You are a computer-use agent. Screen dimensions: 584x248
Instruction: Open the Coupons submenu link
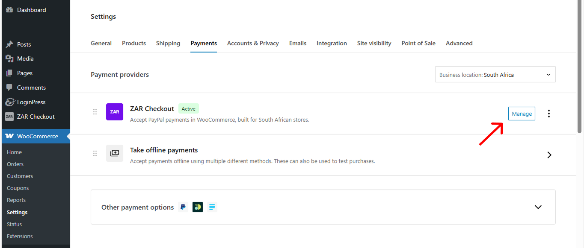point(18,188)
